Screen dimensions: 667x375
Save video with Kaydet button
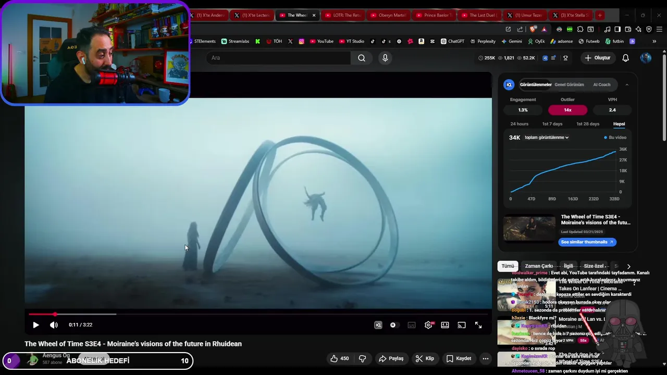click(459, 358)
